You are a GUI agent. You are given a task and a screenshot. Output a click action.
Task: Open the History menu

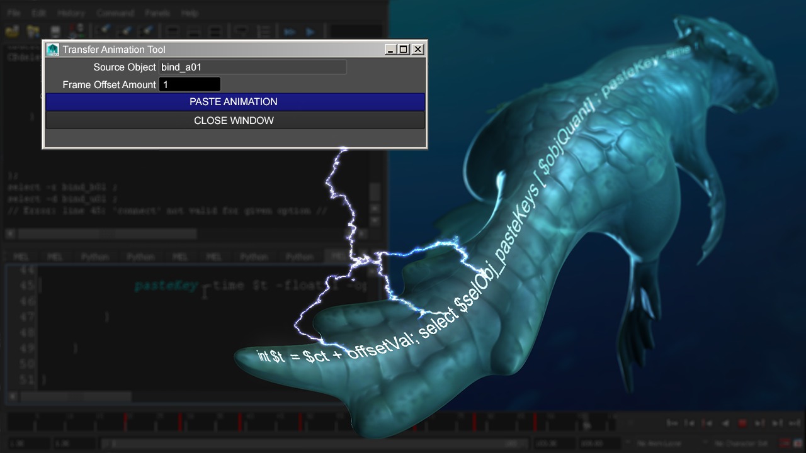coord(71,13)
